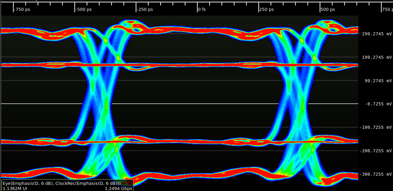The height and width of the screenshot is (191, 393).
Task: Click the -0.7255 mV axis label
Action: [x=378, y=104]
